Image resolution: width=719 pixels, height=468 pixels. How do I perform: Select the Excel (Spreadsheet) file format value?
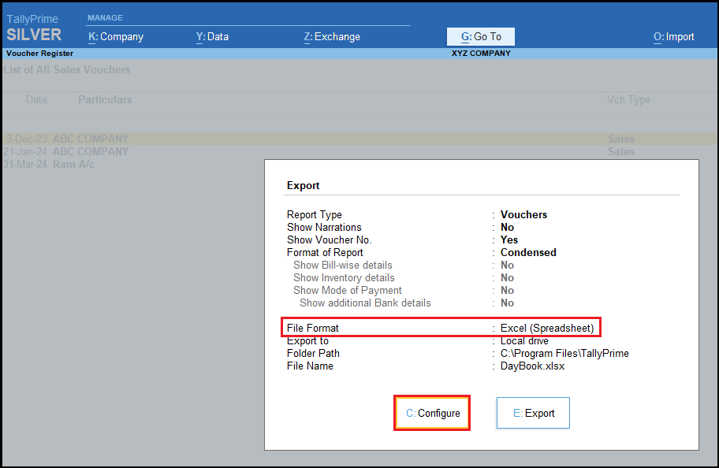click(546, 328)
